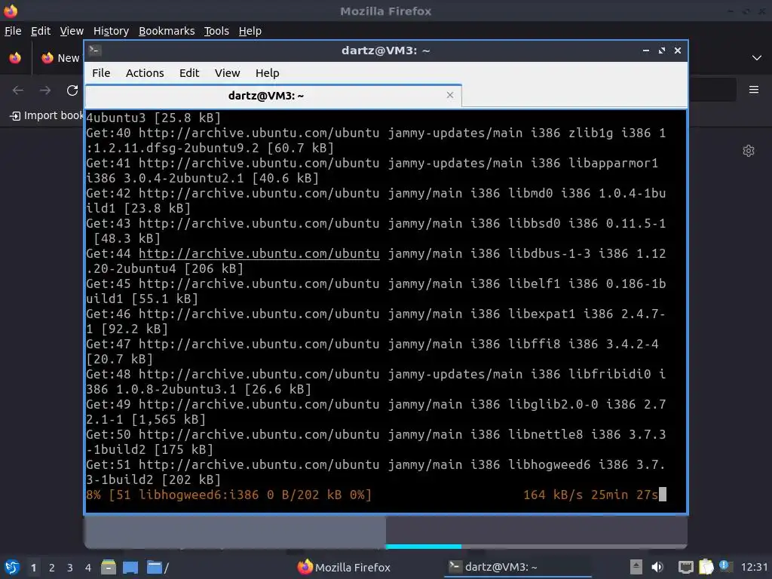Open clipboard manager tray icon
772x579 pixels.
coord(706,567)
